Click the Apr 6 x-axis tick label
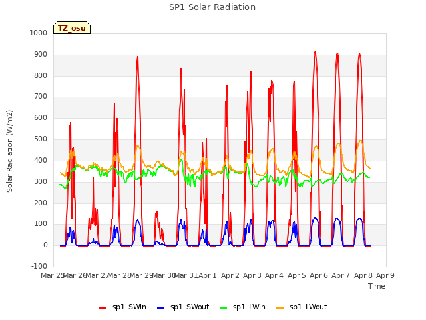 [319, 275]
